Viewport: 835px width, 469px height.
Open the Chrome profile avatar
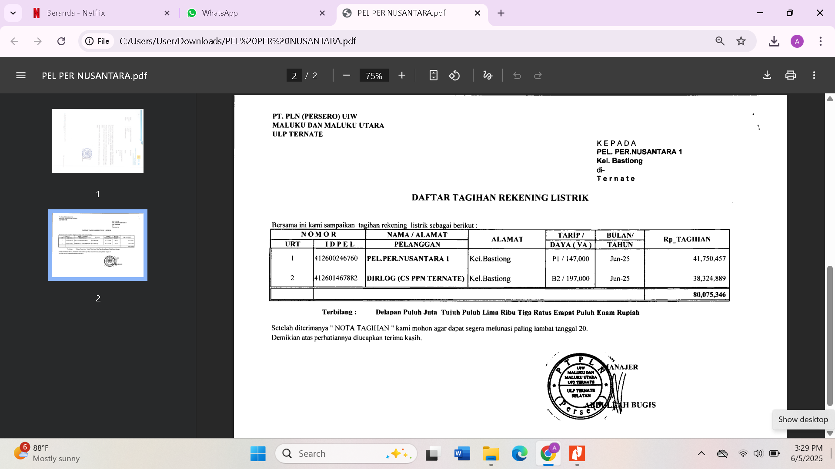(797, 41)
